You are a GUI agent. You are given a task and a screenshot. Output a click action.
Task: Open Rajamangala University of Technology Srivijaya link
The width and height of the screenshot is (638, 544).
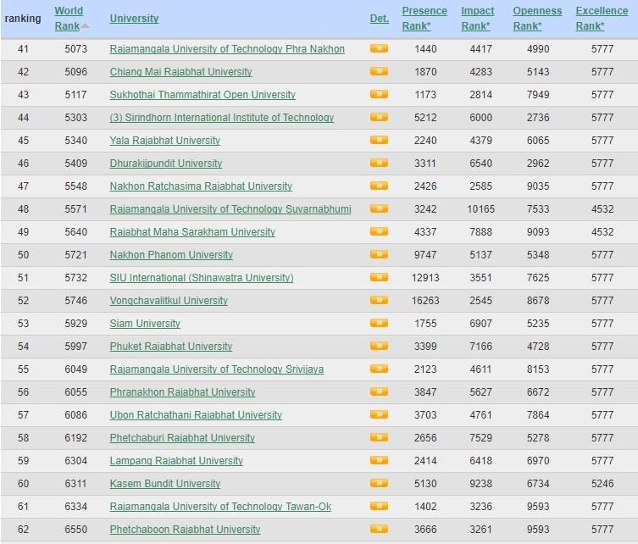[x=216, y=369]
